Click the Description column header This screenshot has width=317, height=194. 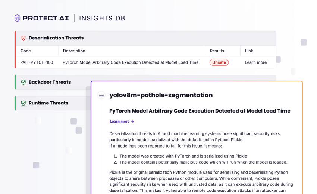[x=74, y=51]
